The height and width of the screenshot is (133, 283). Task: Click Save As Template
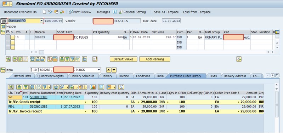pyautogui.click(x=166, y=12)
